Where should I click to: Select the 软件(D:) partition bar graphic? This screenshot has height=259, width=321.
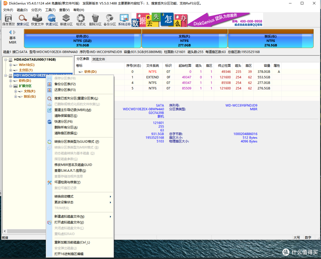click(83, 38)
